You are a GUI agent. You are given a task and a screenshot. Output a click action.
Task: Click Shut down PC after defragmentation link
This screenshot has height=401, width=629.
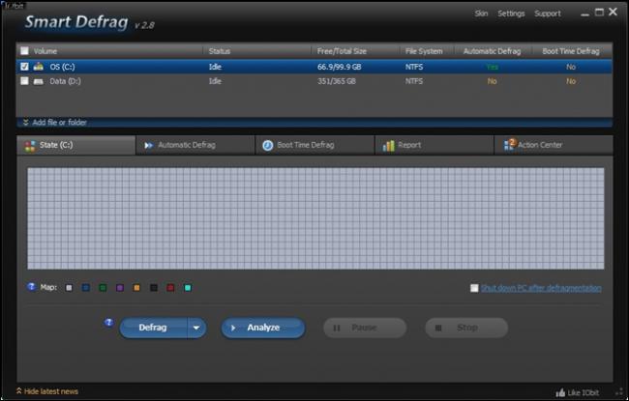[x=541, y=288]
